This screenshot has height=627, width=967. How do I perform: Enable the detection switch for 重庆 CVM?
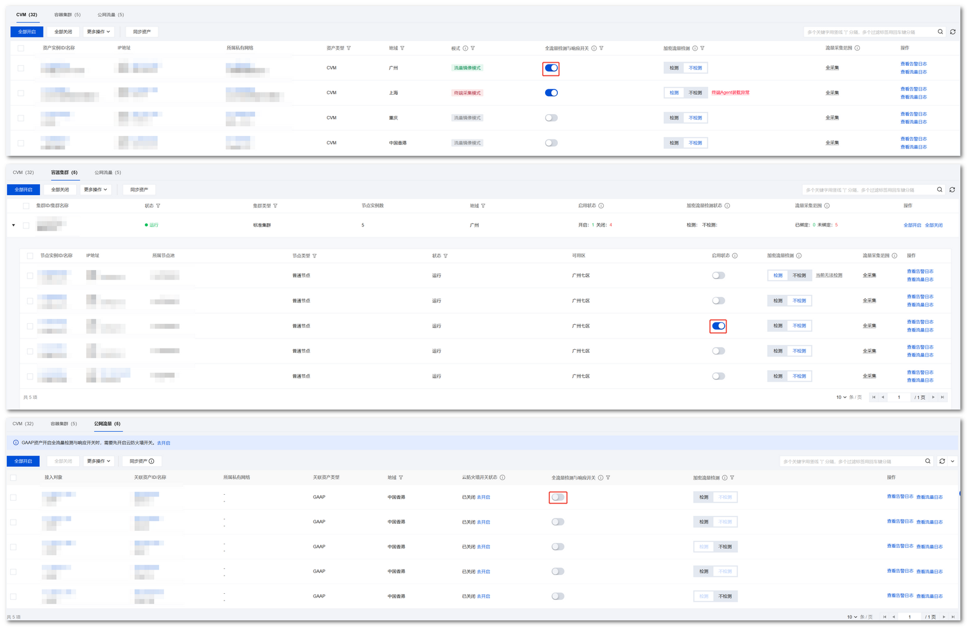551,118
